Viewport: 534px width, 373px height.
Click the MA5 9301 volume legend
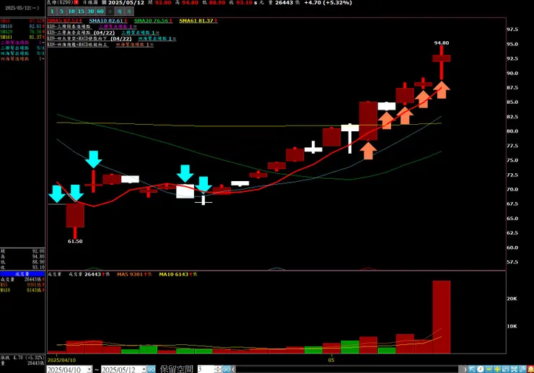[x=134, y=274]
